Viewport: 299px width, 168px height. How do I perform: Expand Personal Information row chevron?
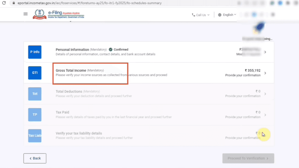tap(265, 52)
